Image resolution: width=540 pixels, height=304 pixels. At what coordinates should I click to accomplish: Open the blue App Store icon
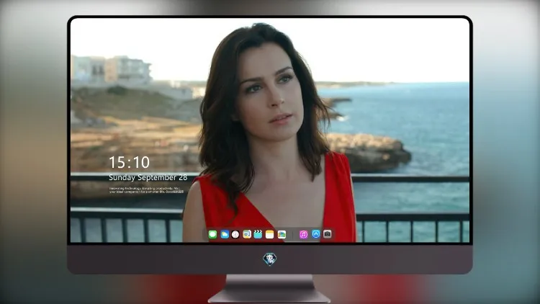click(x=316, y=234)
